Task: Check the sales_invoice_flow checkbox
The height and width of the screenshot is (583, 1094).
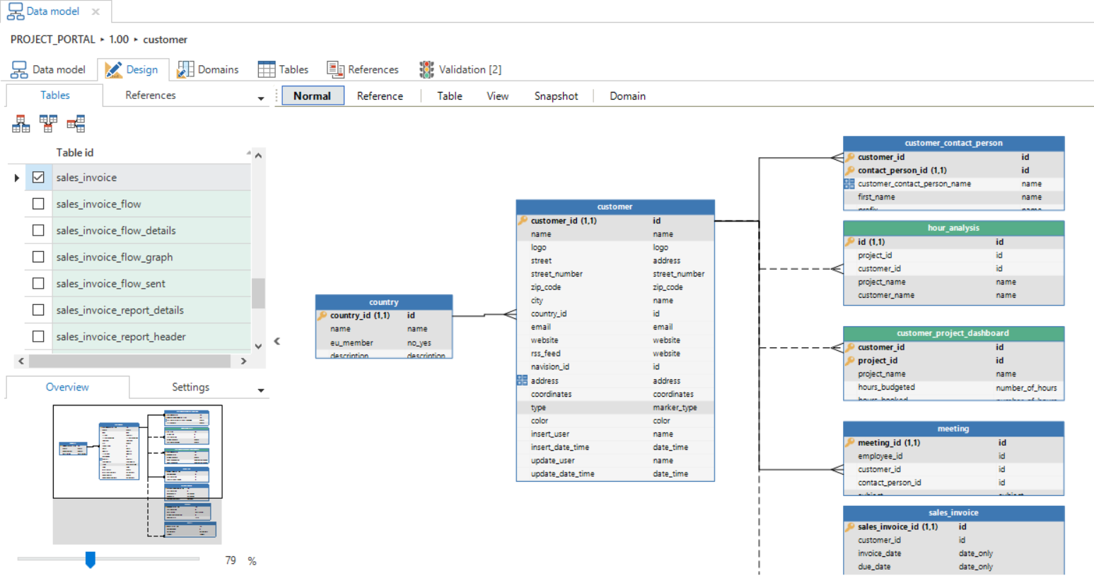Action: [38, 204]
